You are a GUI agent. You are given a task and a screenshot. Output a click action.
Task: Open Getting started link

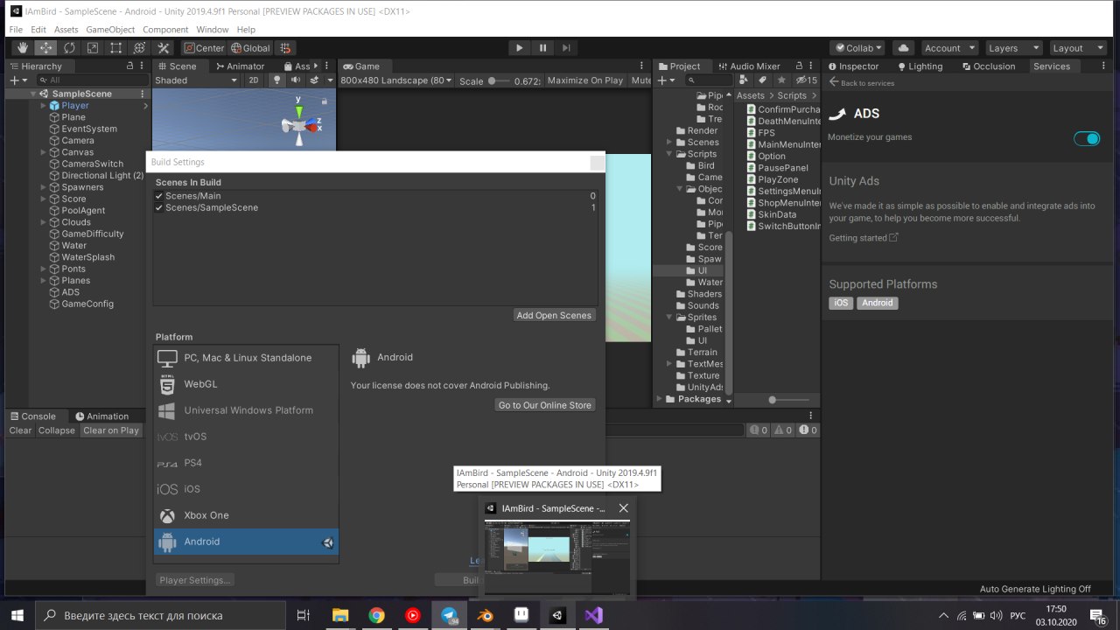[x=864, y=238]
